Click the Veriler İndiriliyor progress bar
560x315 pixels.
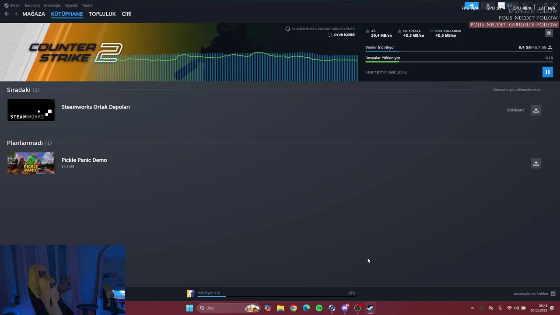tap(459, 52)
